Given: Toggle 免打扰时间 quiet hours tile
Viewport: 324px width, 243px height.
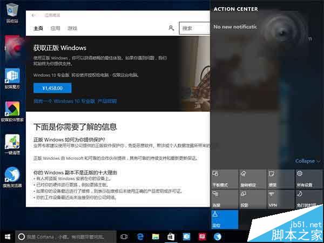Looking at the screenshot, I should 309,199.
